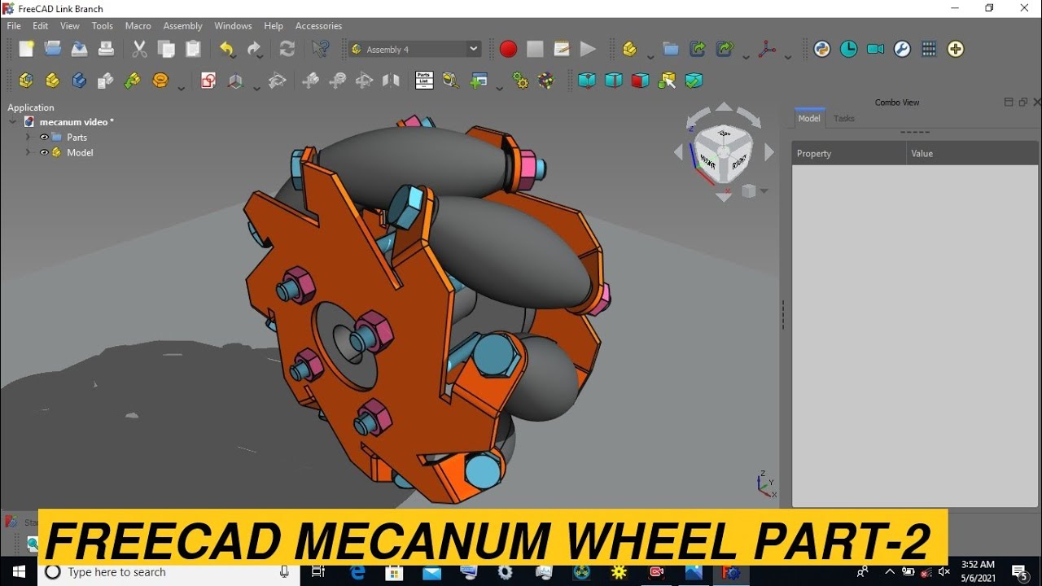Add a variable with the green plus icon
The image size is (1042, 586).
(479, 80)
